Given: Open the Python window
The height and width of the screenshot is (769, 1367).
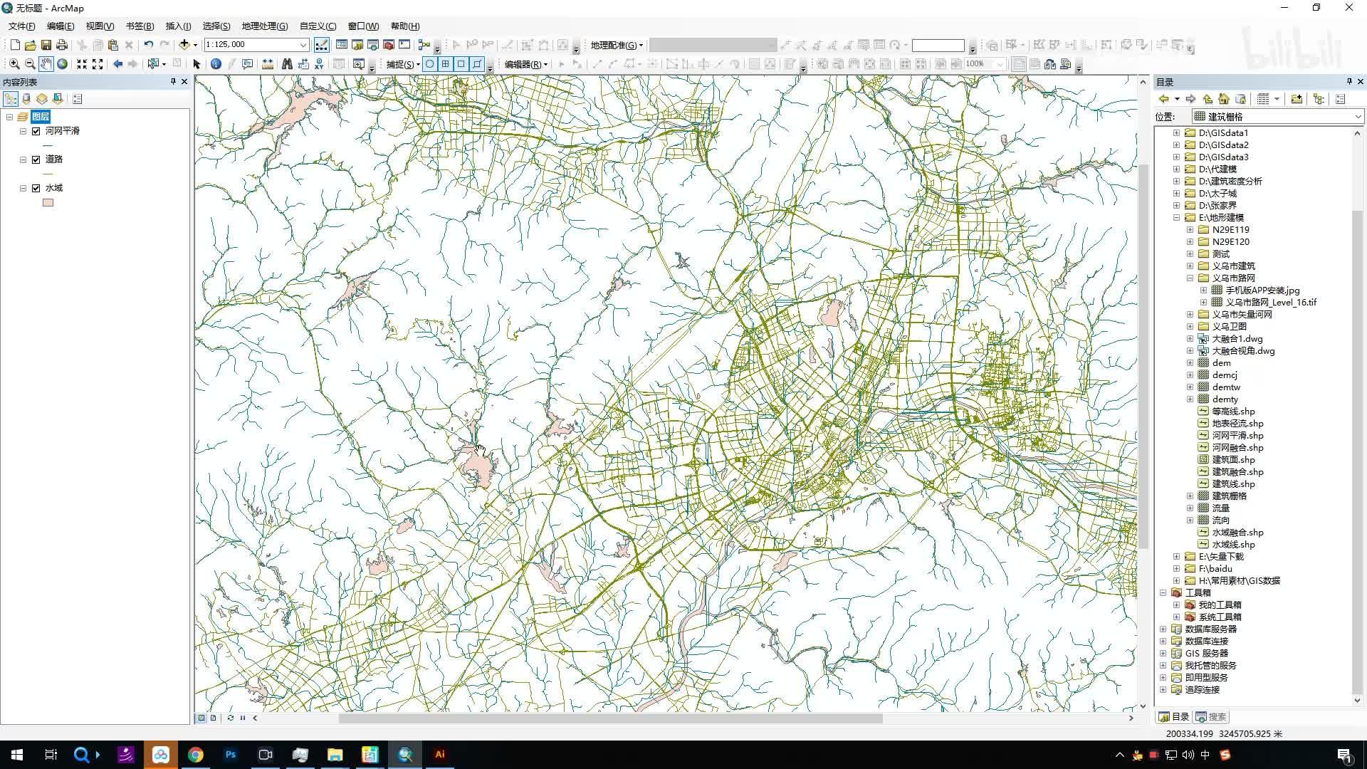Looking at the screenshot, I should (x=404, y=45).
